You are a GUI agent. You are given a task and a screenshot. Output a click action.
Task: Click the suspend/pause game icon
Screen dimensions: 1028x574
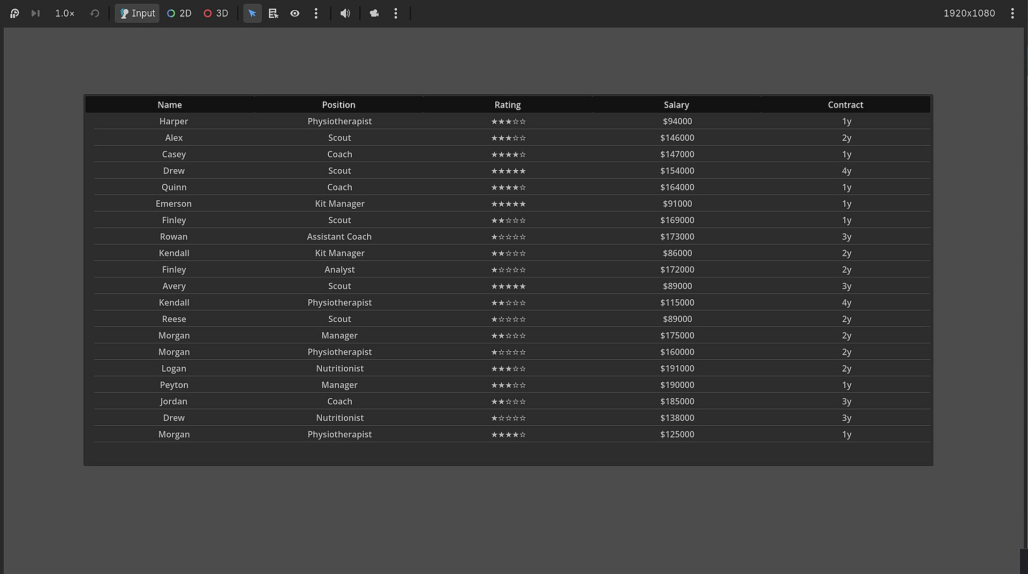14,13
